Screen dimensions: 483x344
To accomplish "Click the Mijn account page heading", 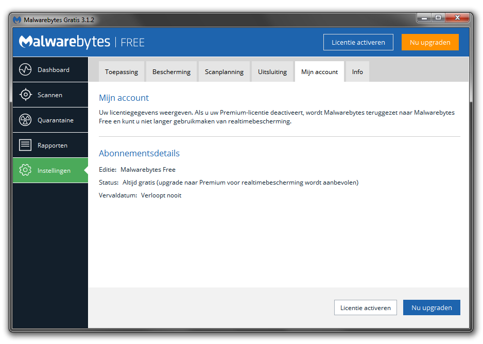I will [124, 98].
